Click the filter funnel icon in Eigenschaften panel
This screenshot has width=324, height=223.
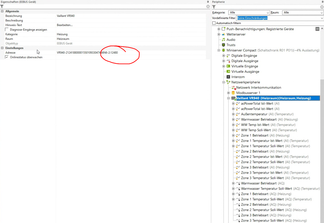(x=2, y=7)
